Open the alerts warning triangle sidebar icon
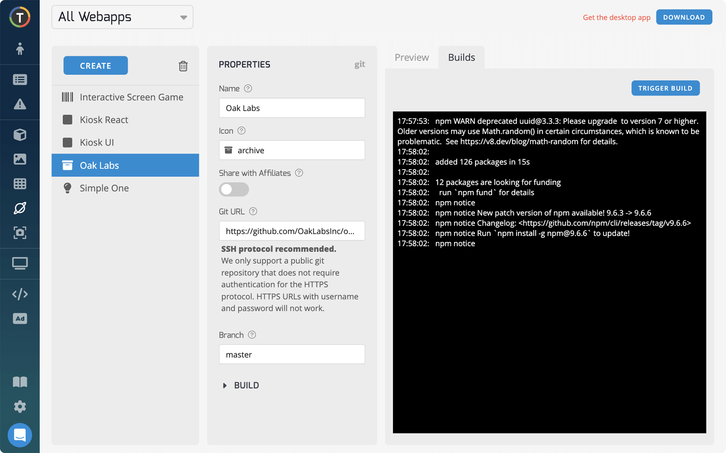The image size is (726, 453). click(20, 104)
